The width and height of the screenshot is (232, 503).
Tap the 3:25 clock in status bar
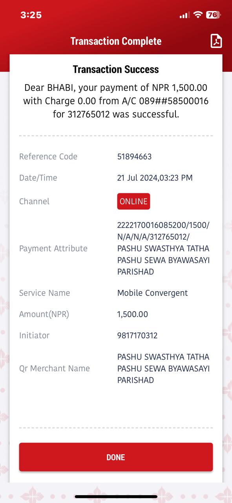(31, 15)
